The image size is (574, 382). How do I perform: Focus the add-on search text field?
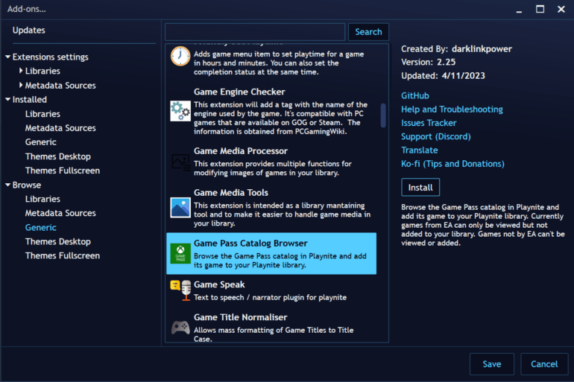click(x=255, y=32)
